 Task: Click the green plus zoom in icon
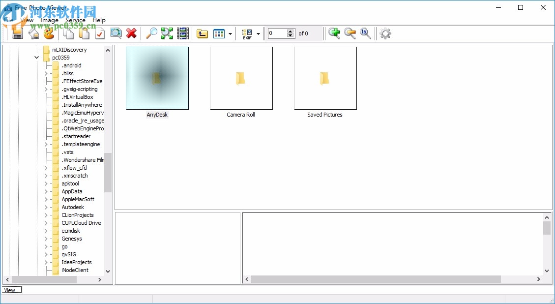click(334, 33)
